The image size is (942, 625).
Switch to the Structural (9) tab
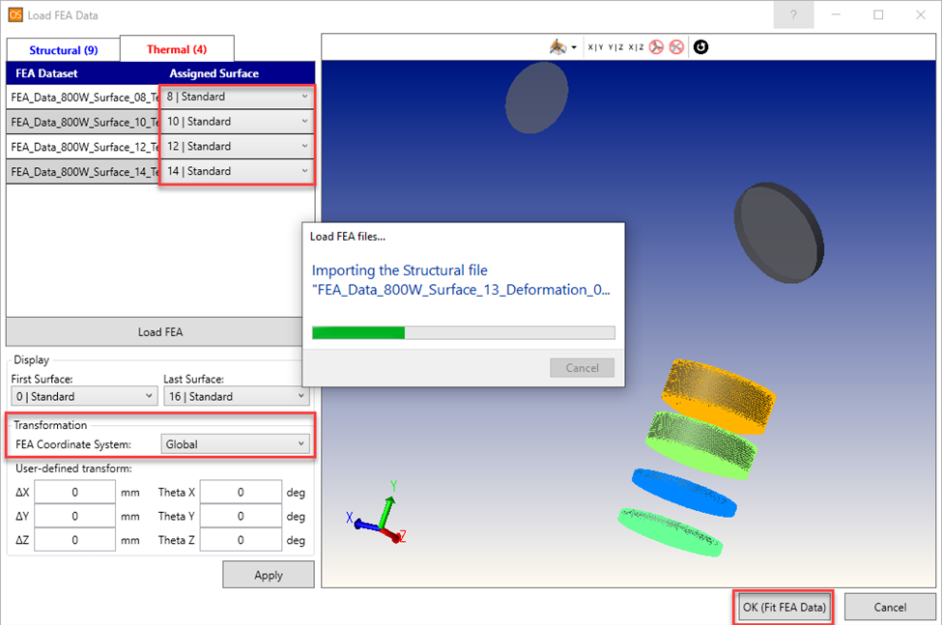[x=63, y=49]
